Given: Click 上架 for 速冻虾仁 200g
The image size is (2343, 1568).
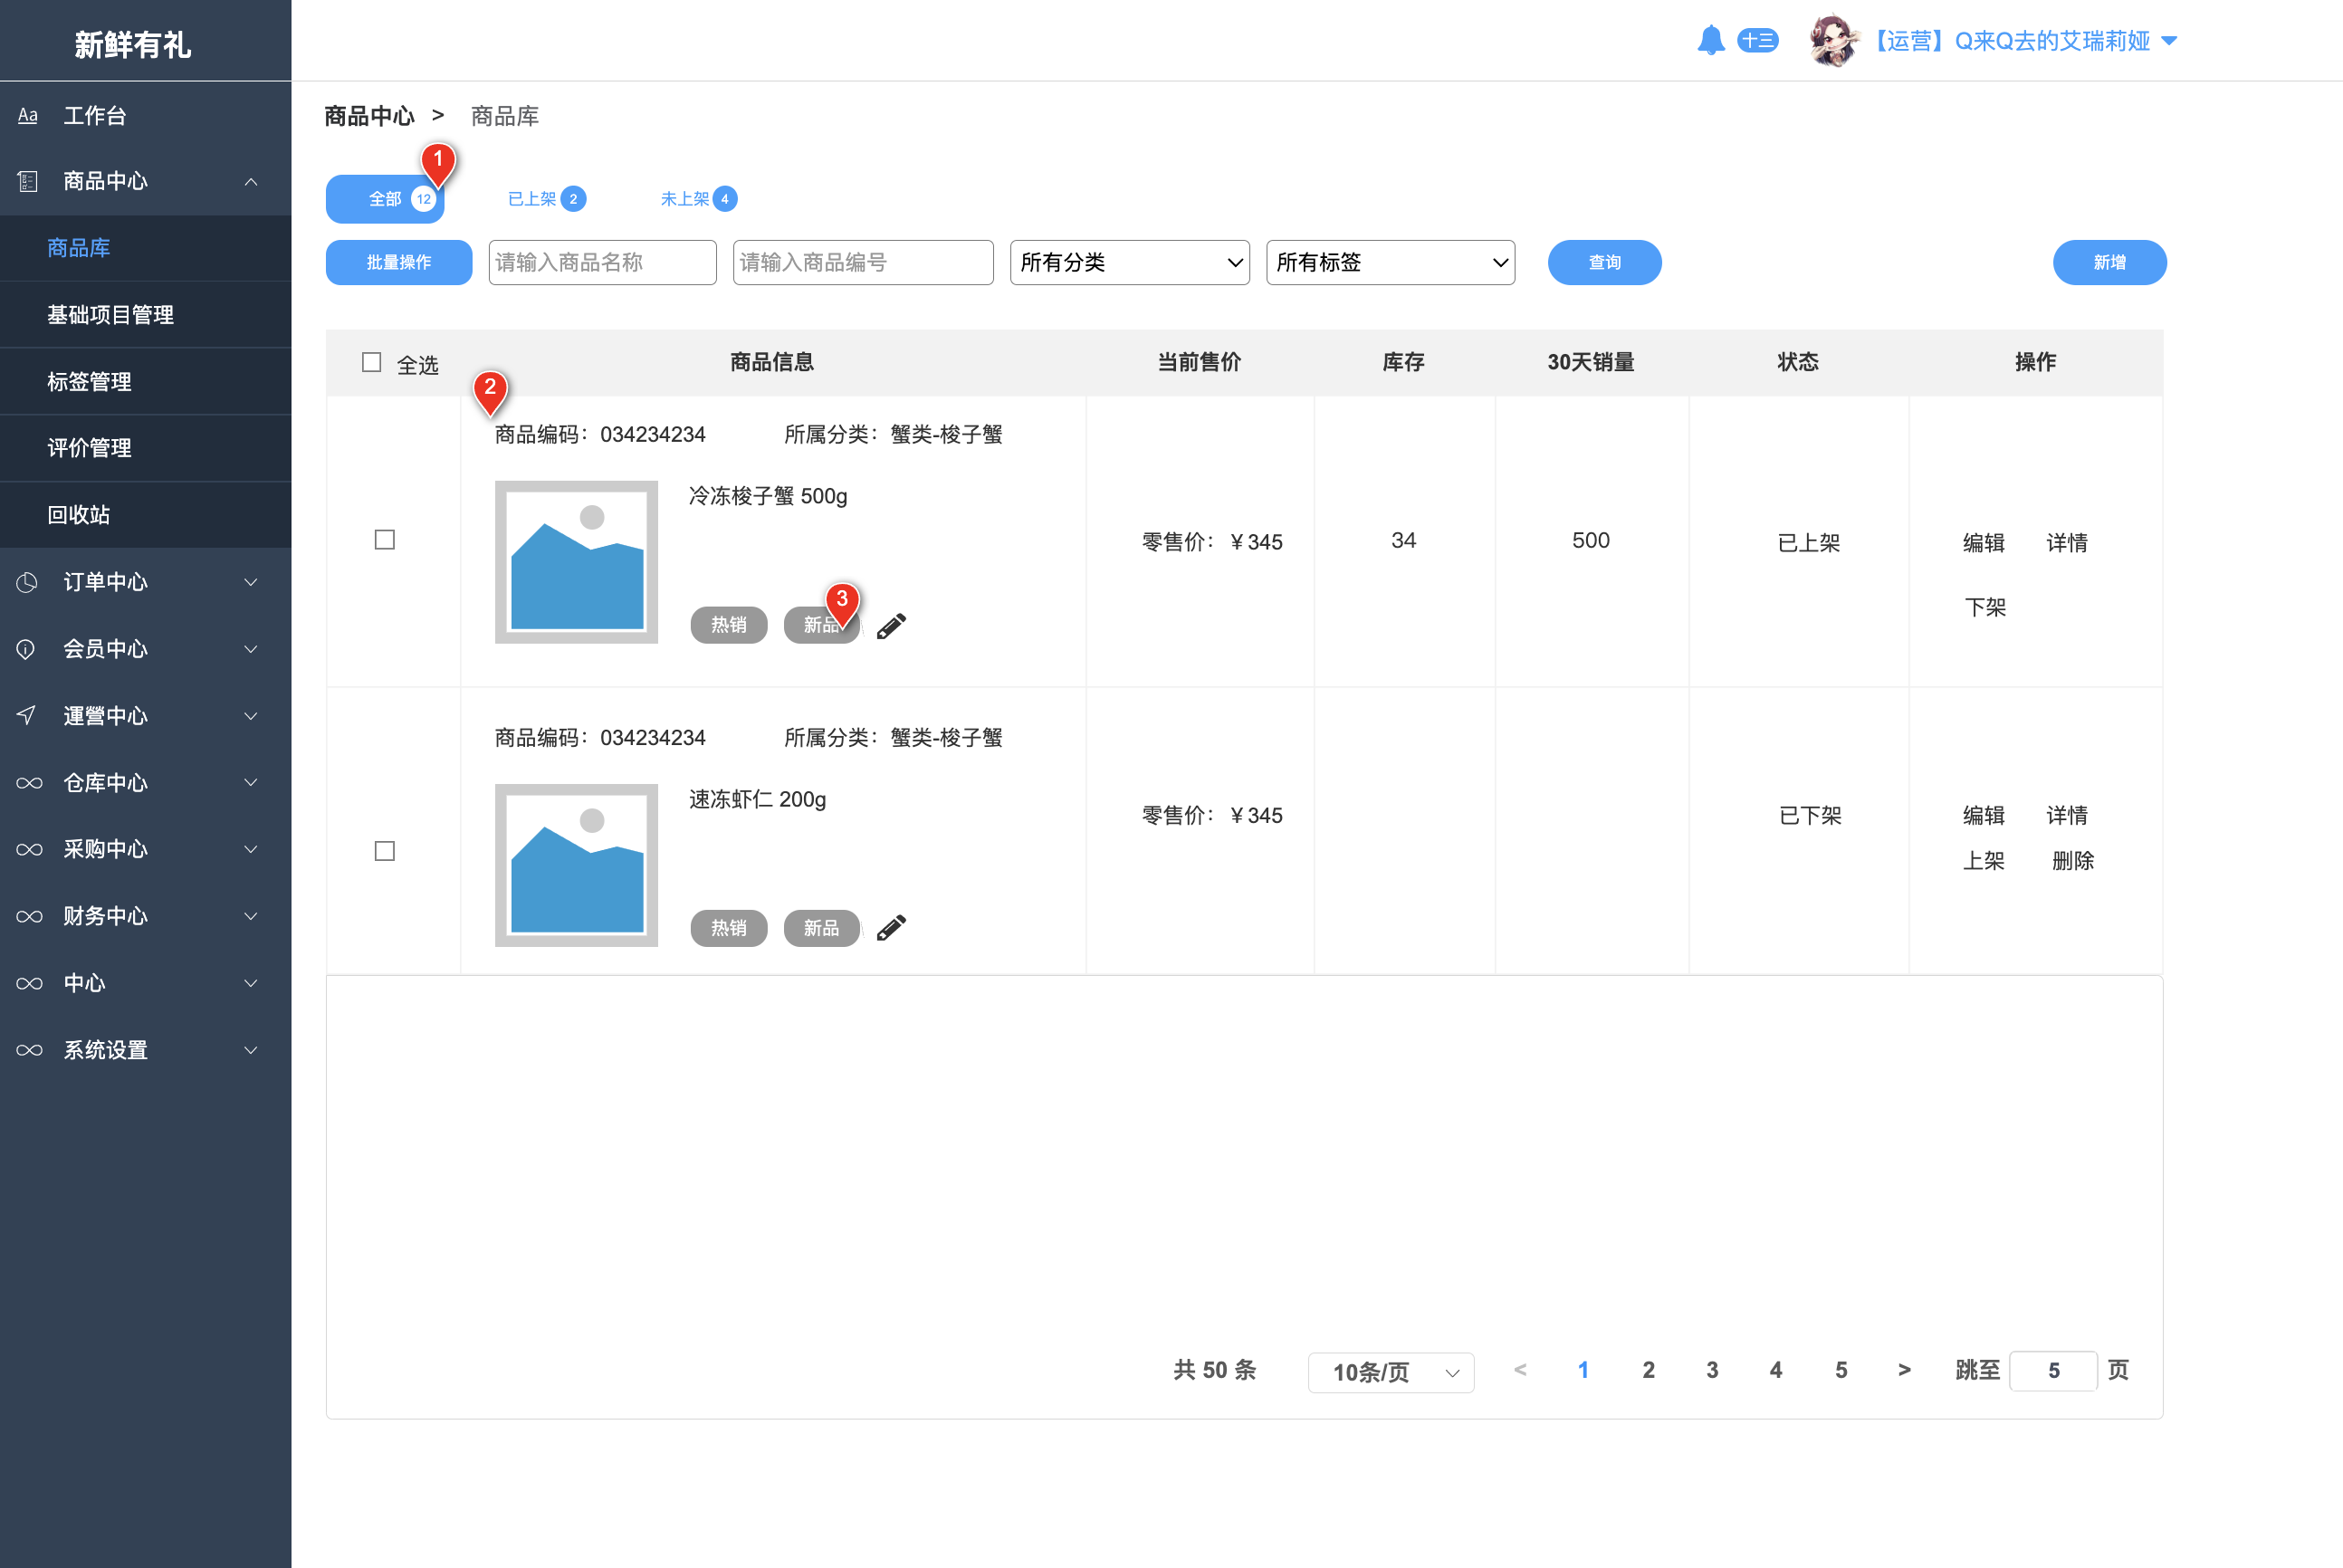Looking at the screenshot, I should point(1983,860).
